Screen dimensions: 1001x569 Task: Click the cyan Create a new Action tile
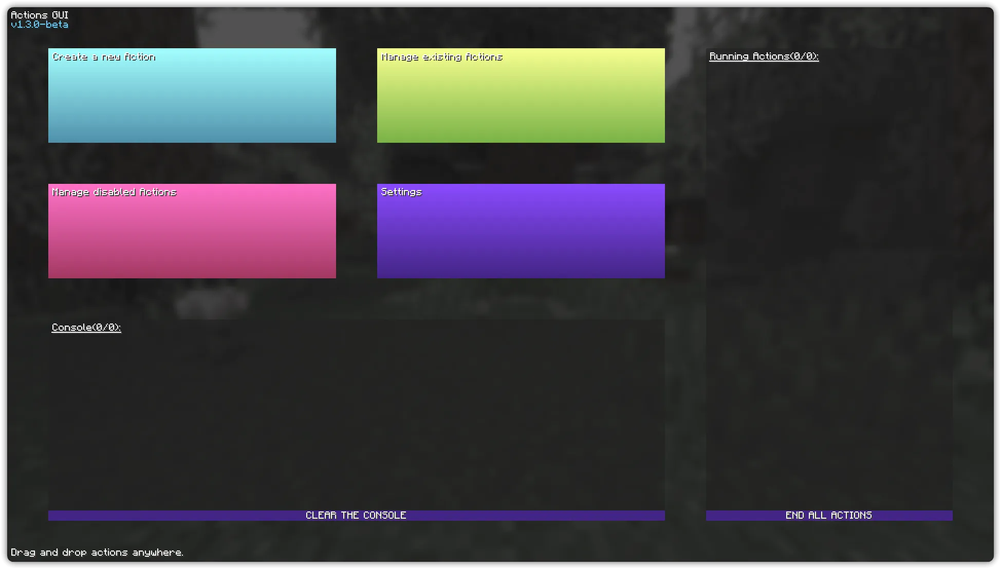192,95
